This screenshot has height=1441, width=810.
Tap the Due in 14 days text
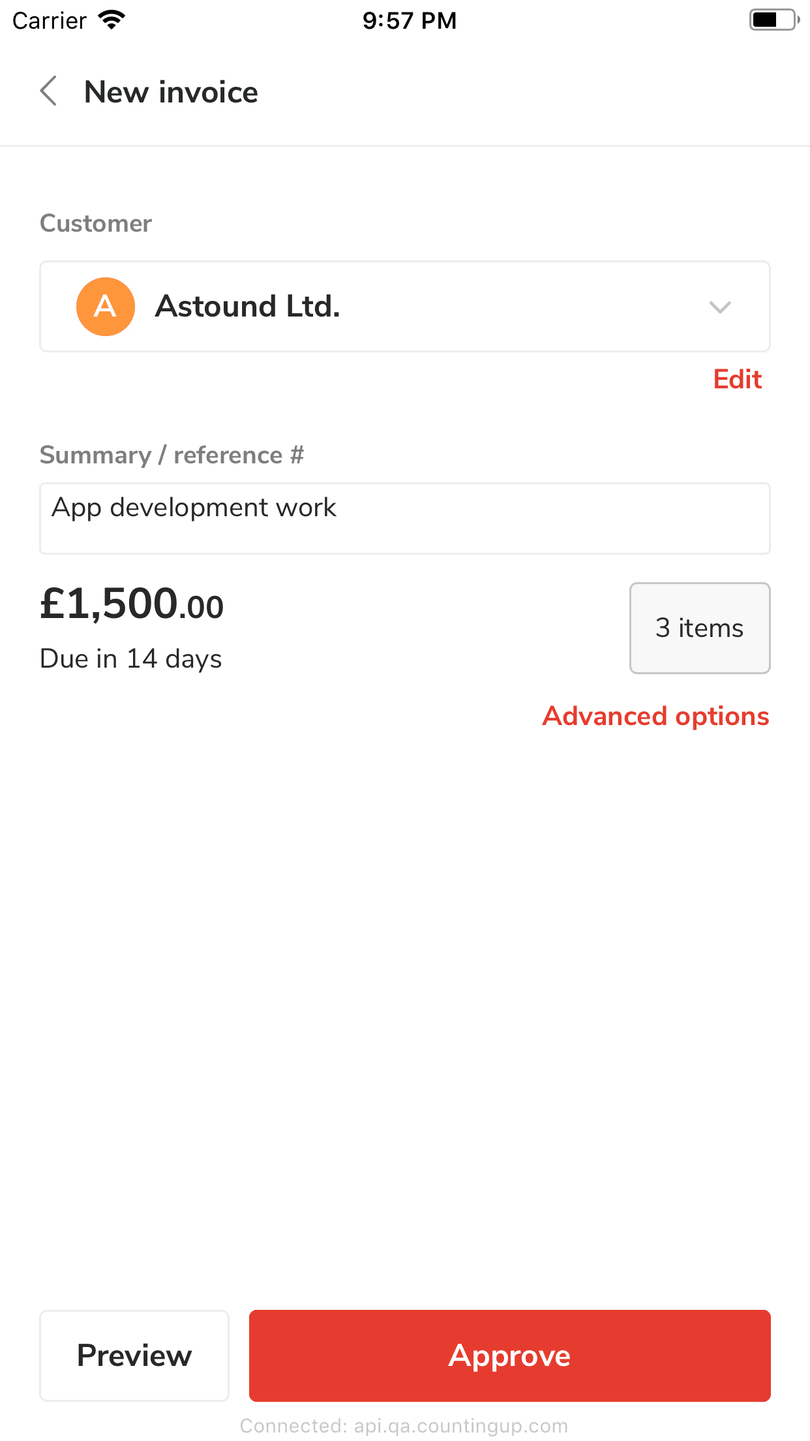[131, 659]
